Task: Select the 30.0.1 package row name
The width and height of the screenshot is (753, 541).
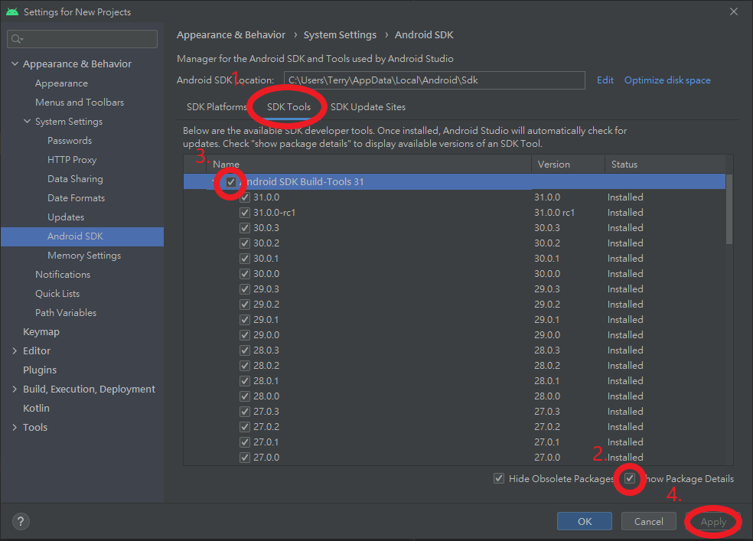Action: tap(266, 259)
